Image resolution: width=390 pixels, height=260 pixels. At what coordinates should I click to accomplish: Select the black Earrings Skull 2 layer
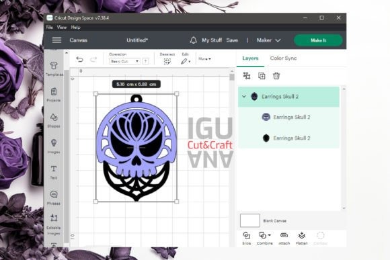pyautogui.click(x=288, y=138)
